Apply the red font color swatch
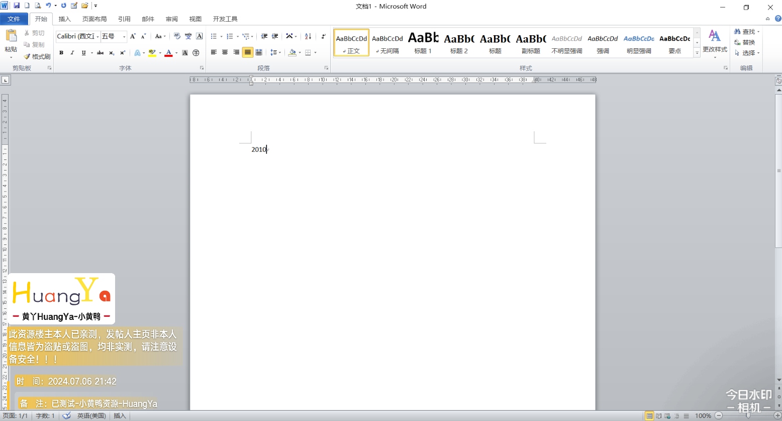Screen dimensions: 782x421 [168, 53]
